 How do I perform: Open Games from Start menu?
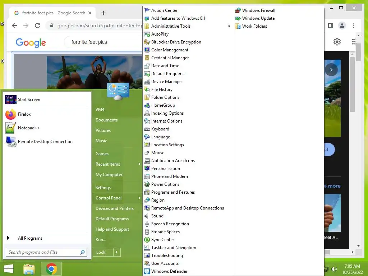(102, 154)
